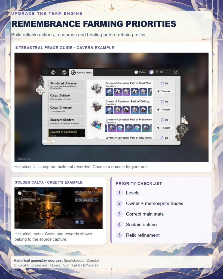Open the first diamond-shaped tab icon
223x279 pixels.
pyautogui.click(x=53, y=72)
